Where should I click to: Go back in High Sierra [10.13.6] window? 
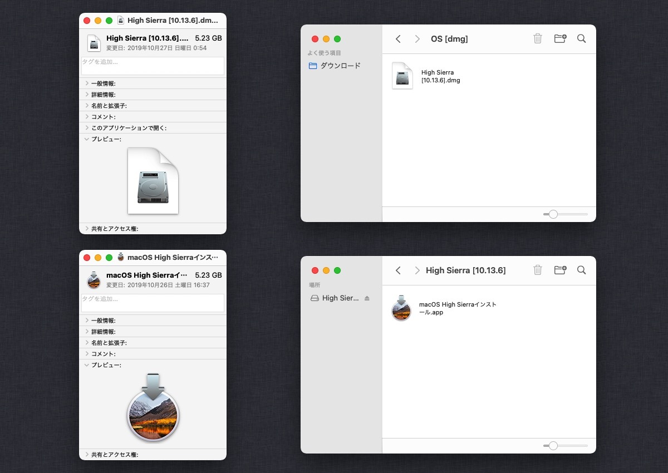(x=398, y=270)
